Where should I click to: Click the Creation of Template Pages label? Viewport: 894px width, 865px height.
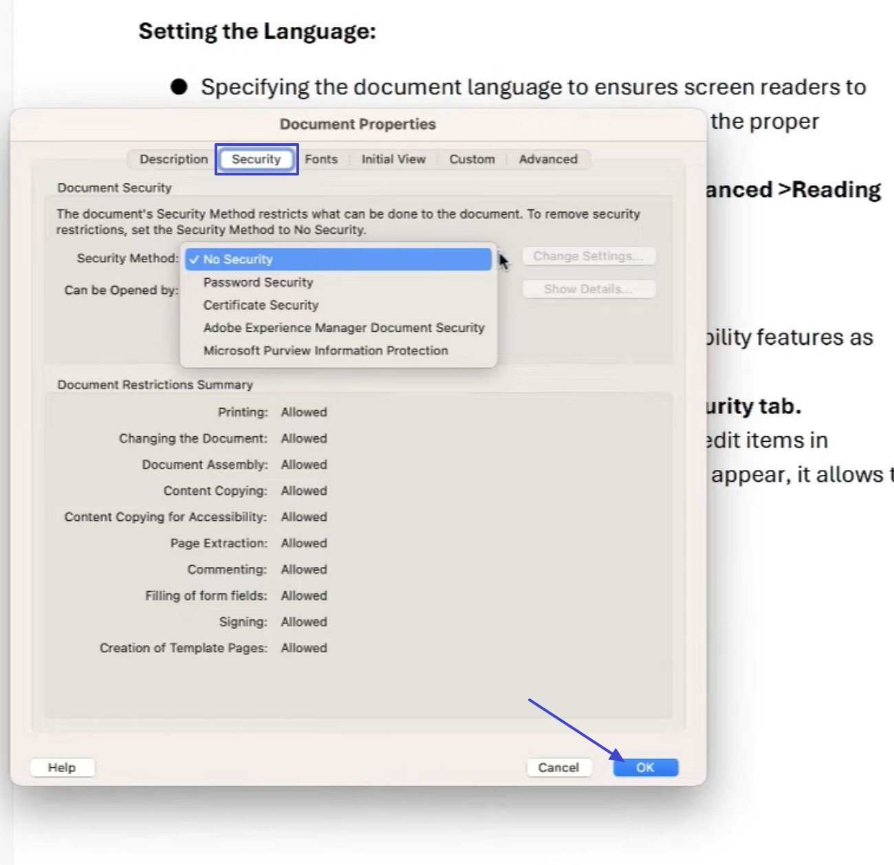[184, 648]
